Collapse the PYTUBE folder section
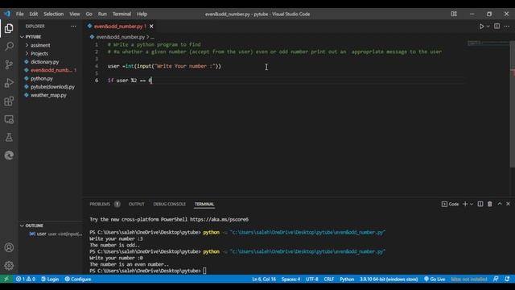Viewport: 515px width, 290px height. [22, 37]
